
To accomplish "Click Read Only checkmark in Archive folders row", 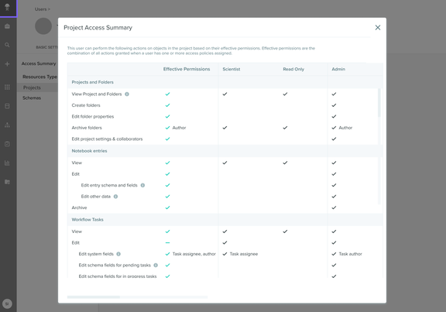I will point(285,128).
